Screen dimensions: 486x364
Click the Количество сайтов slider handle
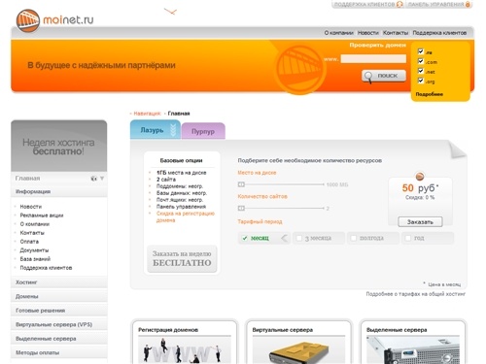241,208
